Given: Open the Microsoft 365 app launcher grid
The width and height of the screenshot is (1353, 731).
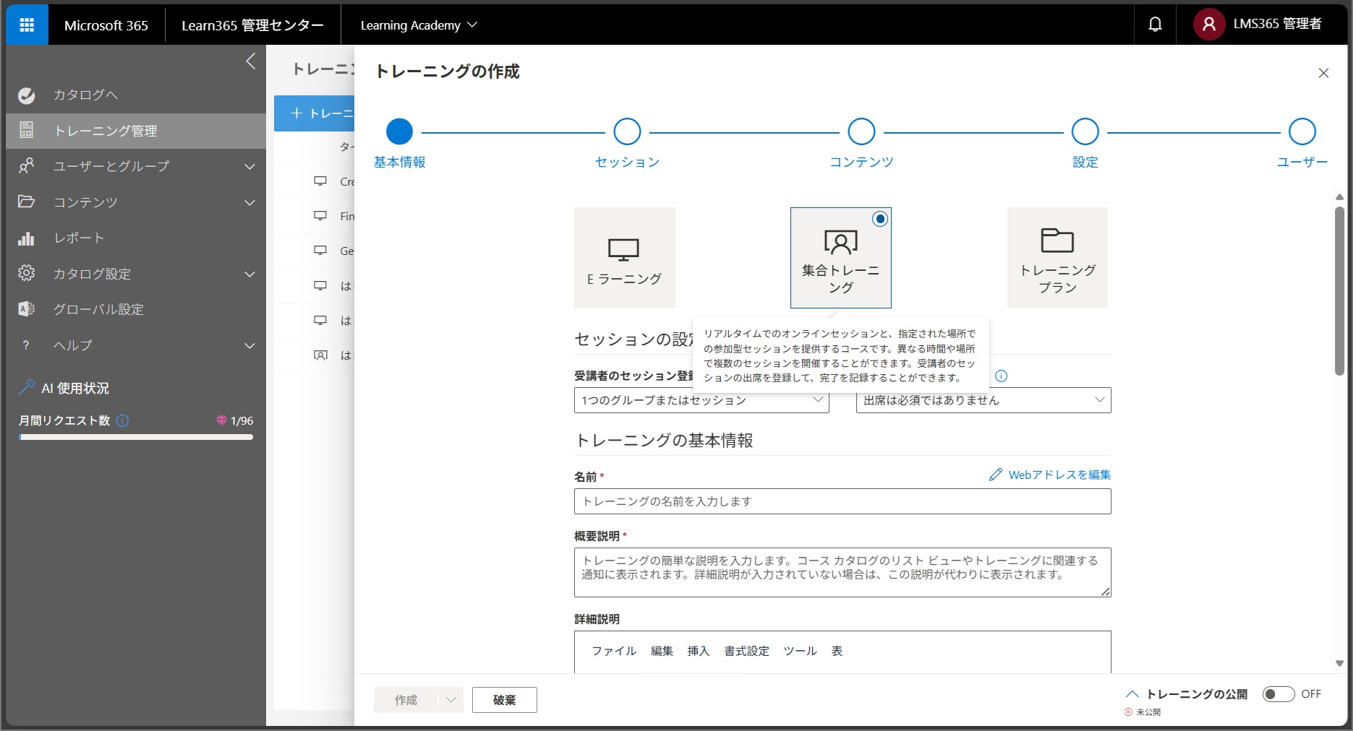Looking at the screenshot, I should (x=27, y=25).
